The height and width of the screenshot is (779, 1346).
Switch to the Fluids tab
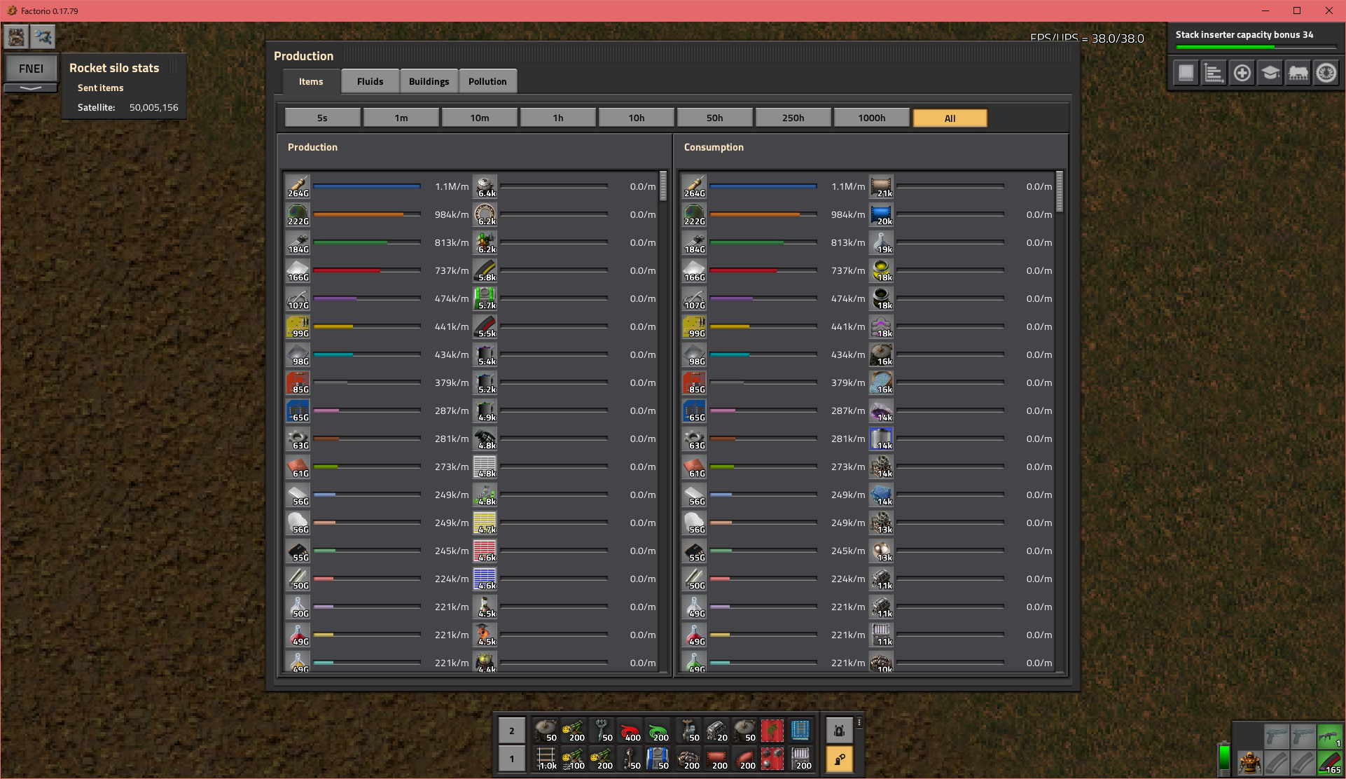(370, 81)
